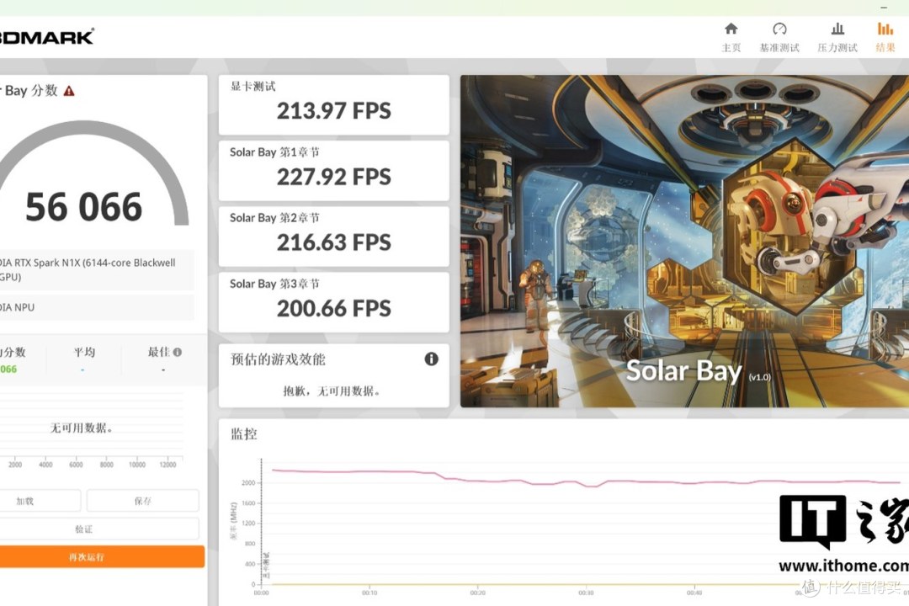Open the 基准测试 benchmarks tab
Screen dimensions: 909x606
tap(779, 37)
